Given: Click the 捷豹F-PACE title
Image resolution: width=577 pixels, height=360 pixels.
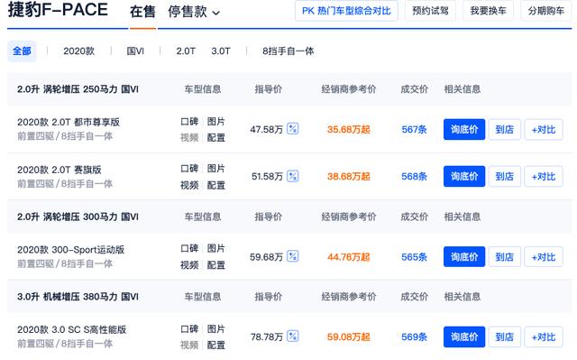Looking at the screenshot, I should pos(58,10).
